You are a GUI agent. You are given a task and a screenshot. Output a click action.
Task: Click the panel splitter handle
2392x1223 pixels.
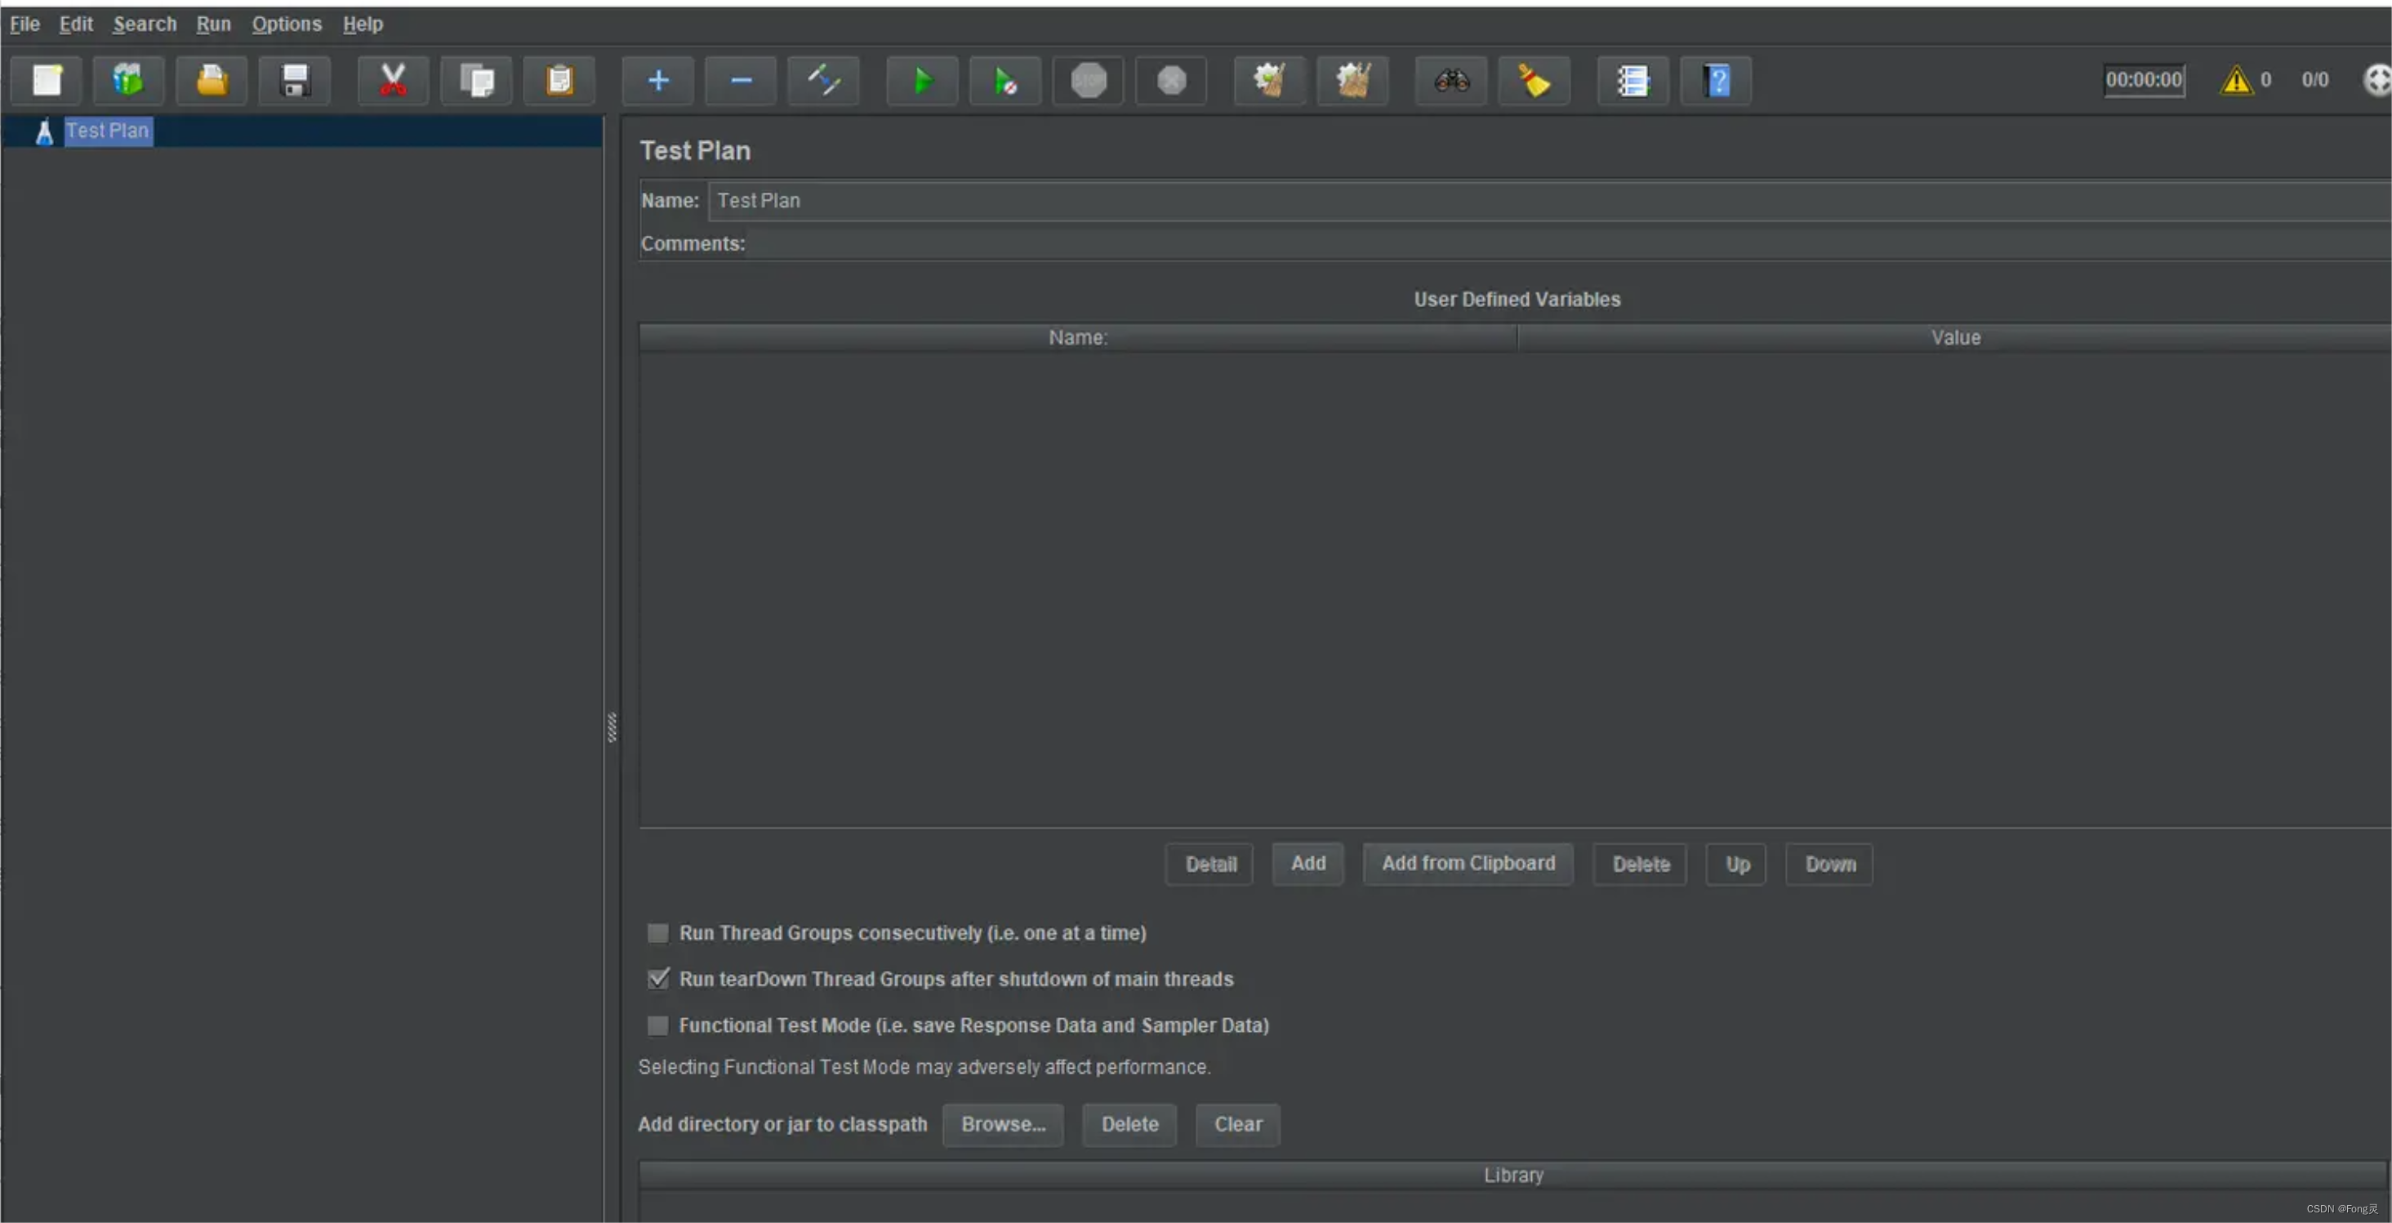(x=612, y=727)
